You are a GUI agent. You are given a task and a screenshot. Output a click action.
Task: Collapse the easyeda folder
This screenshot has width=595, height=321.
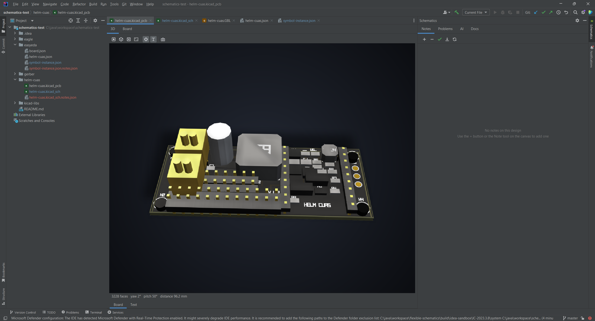click(x=15, y=45)
